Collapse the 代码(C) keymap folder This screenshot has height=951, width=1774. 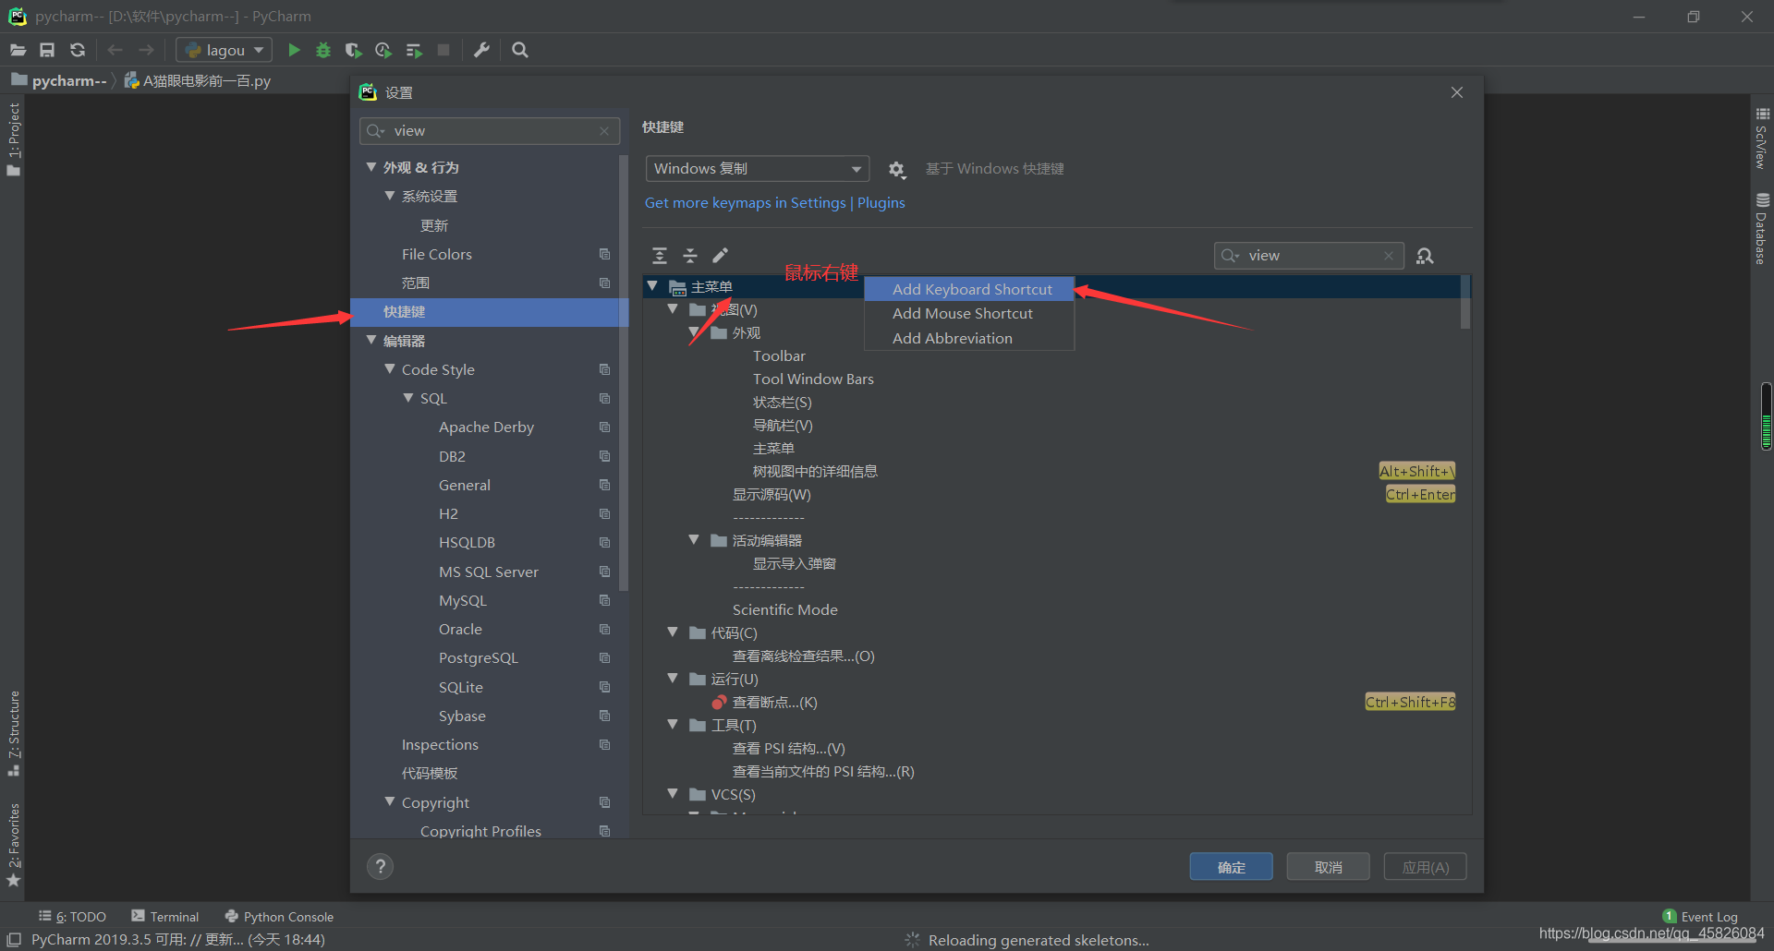(x=674, y=632)
